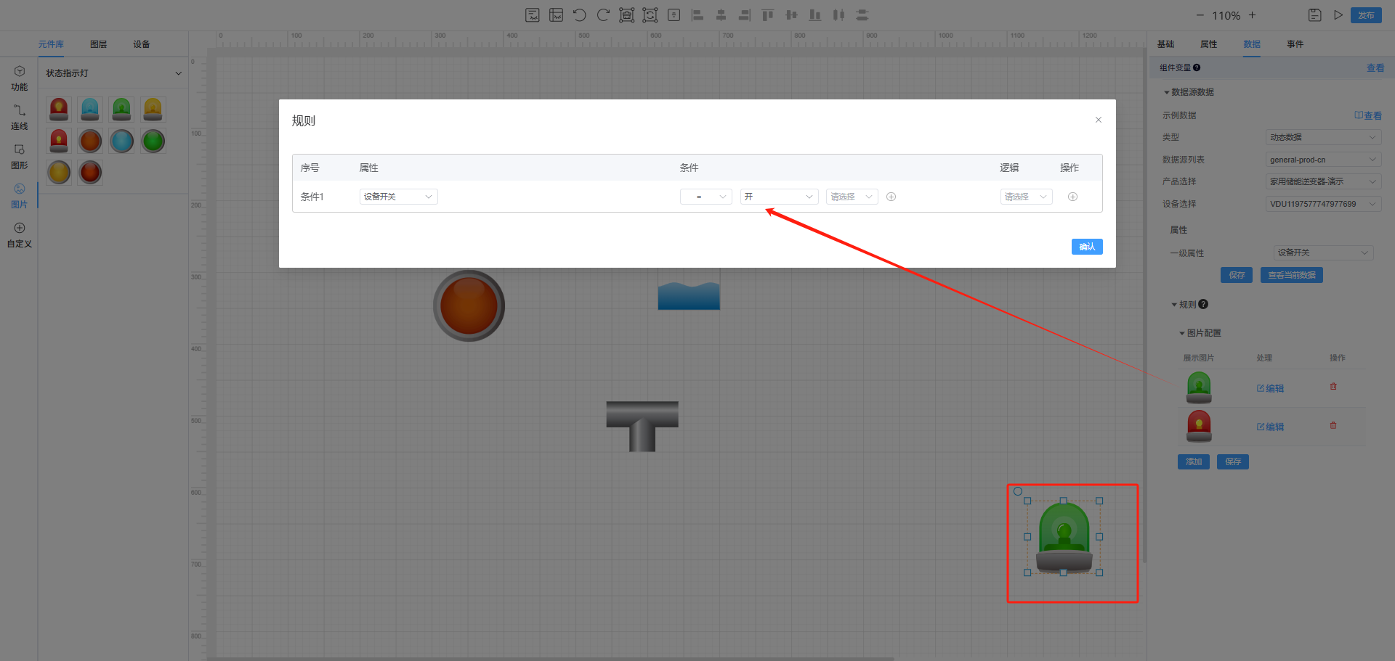The height and width of the screenshot is (661, 1395).
Task: Open the 自定义 section in left sidebar
Action: (x=20, y=234)
